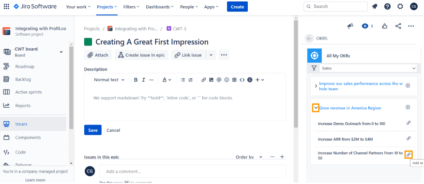Expand the CWT board switcher chevron

tap(61, 52)
